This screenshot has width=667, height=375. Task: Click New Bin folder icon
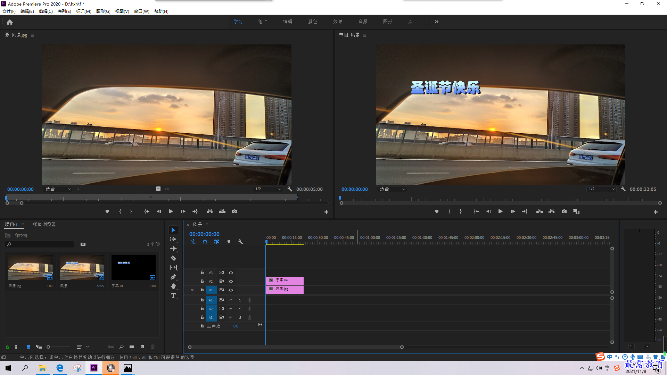click(132, 347)
